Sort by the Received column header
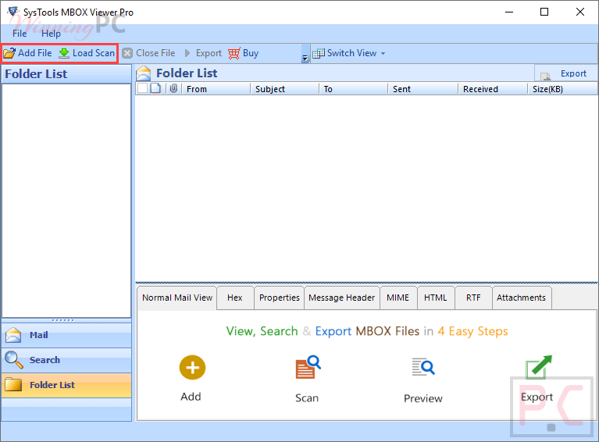 click(493, 89)
